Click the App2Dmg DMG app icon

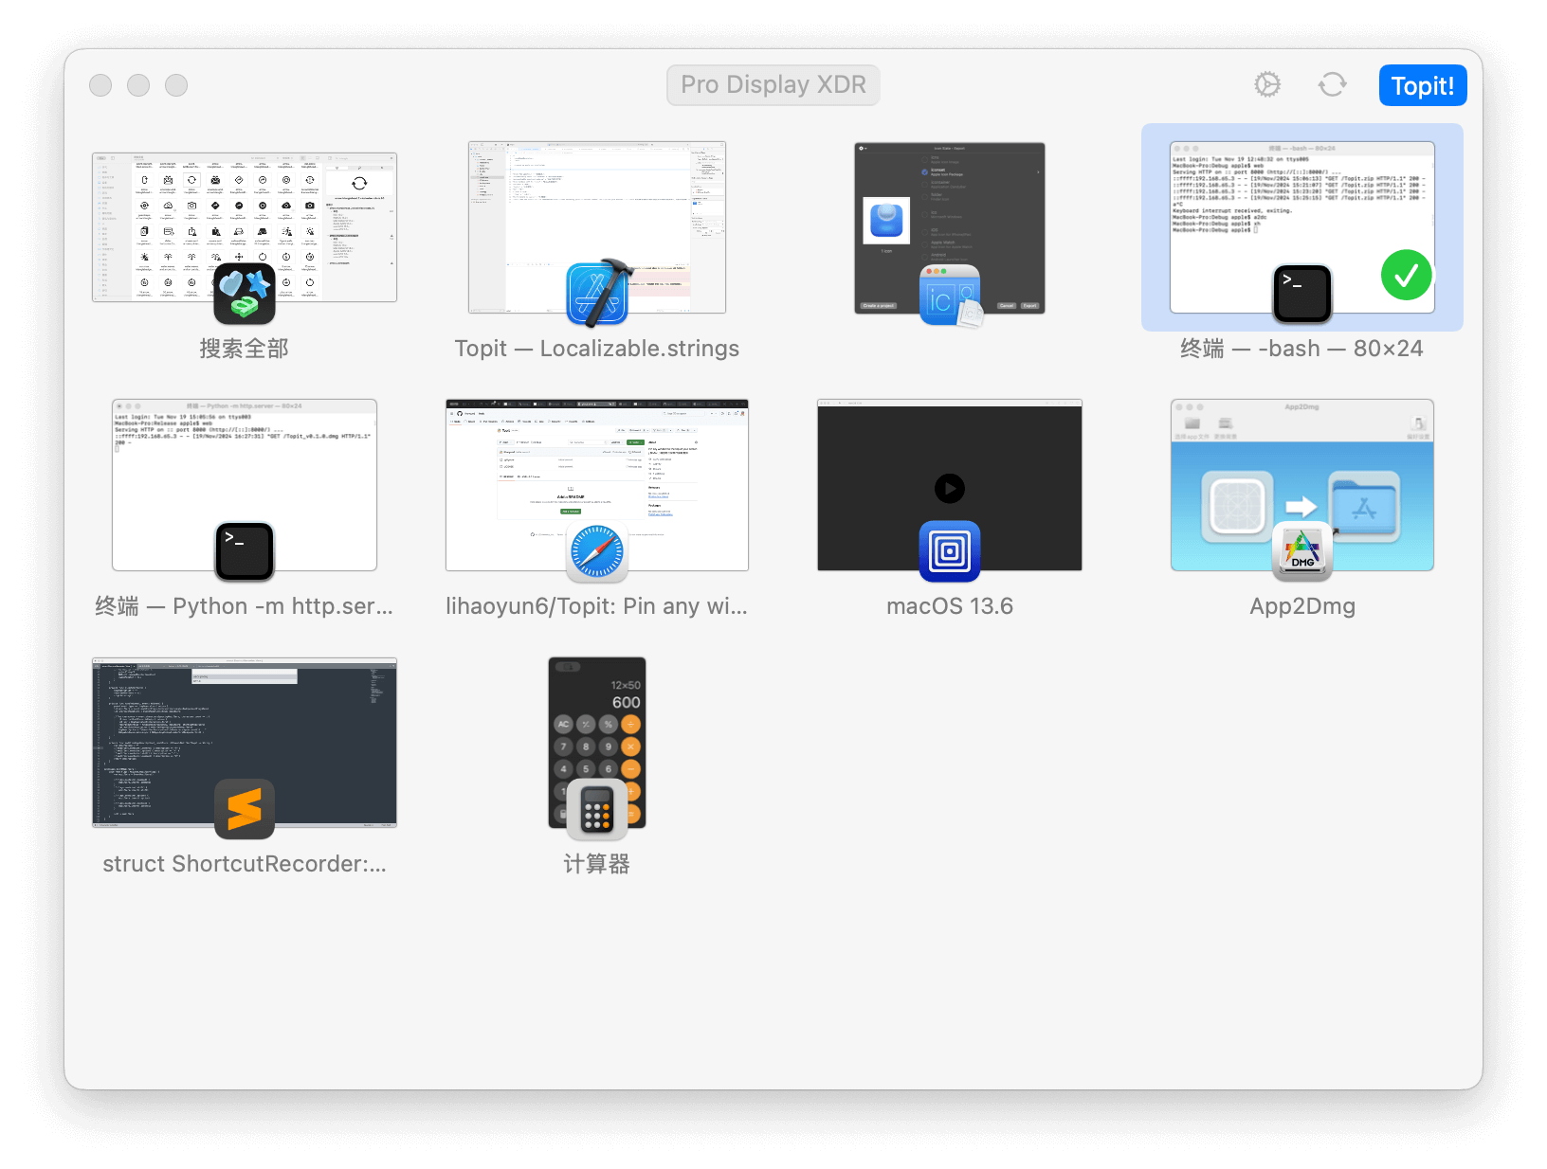(1302, 550)
